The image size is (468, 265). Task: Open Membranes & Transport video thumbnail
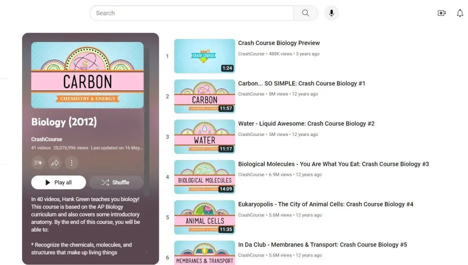[204, 253]
